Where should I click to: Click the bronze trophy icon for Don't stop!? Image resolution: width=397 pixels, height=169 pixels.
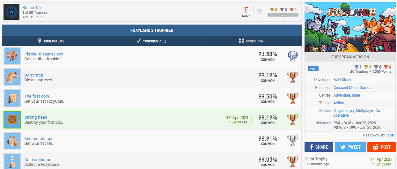[292, 77]
